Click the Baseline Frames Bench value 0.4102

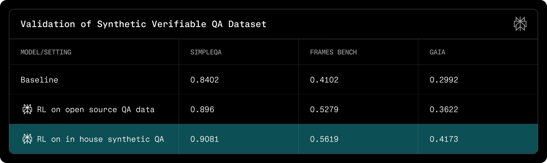[324, 80]
